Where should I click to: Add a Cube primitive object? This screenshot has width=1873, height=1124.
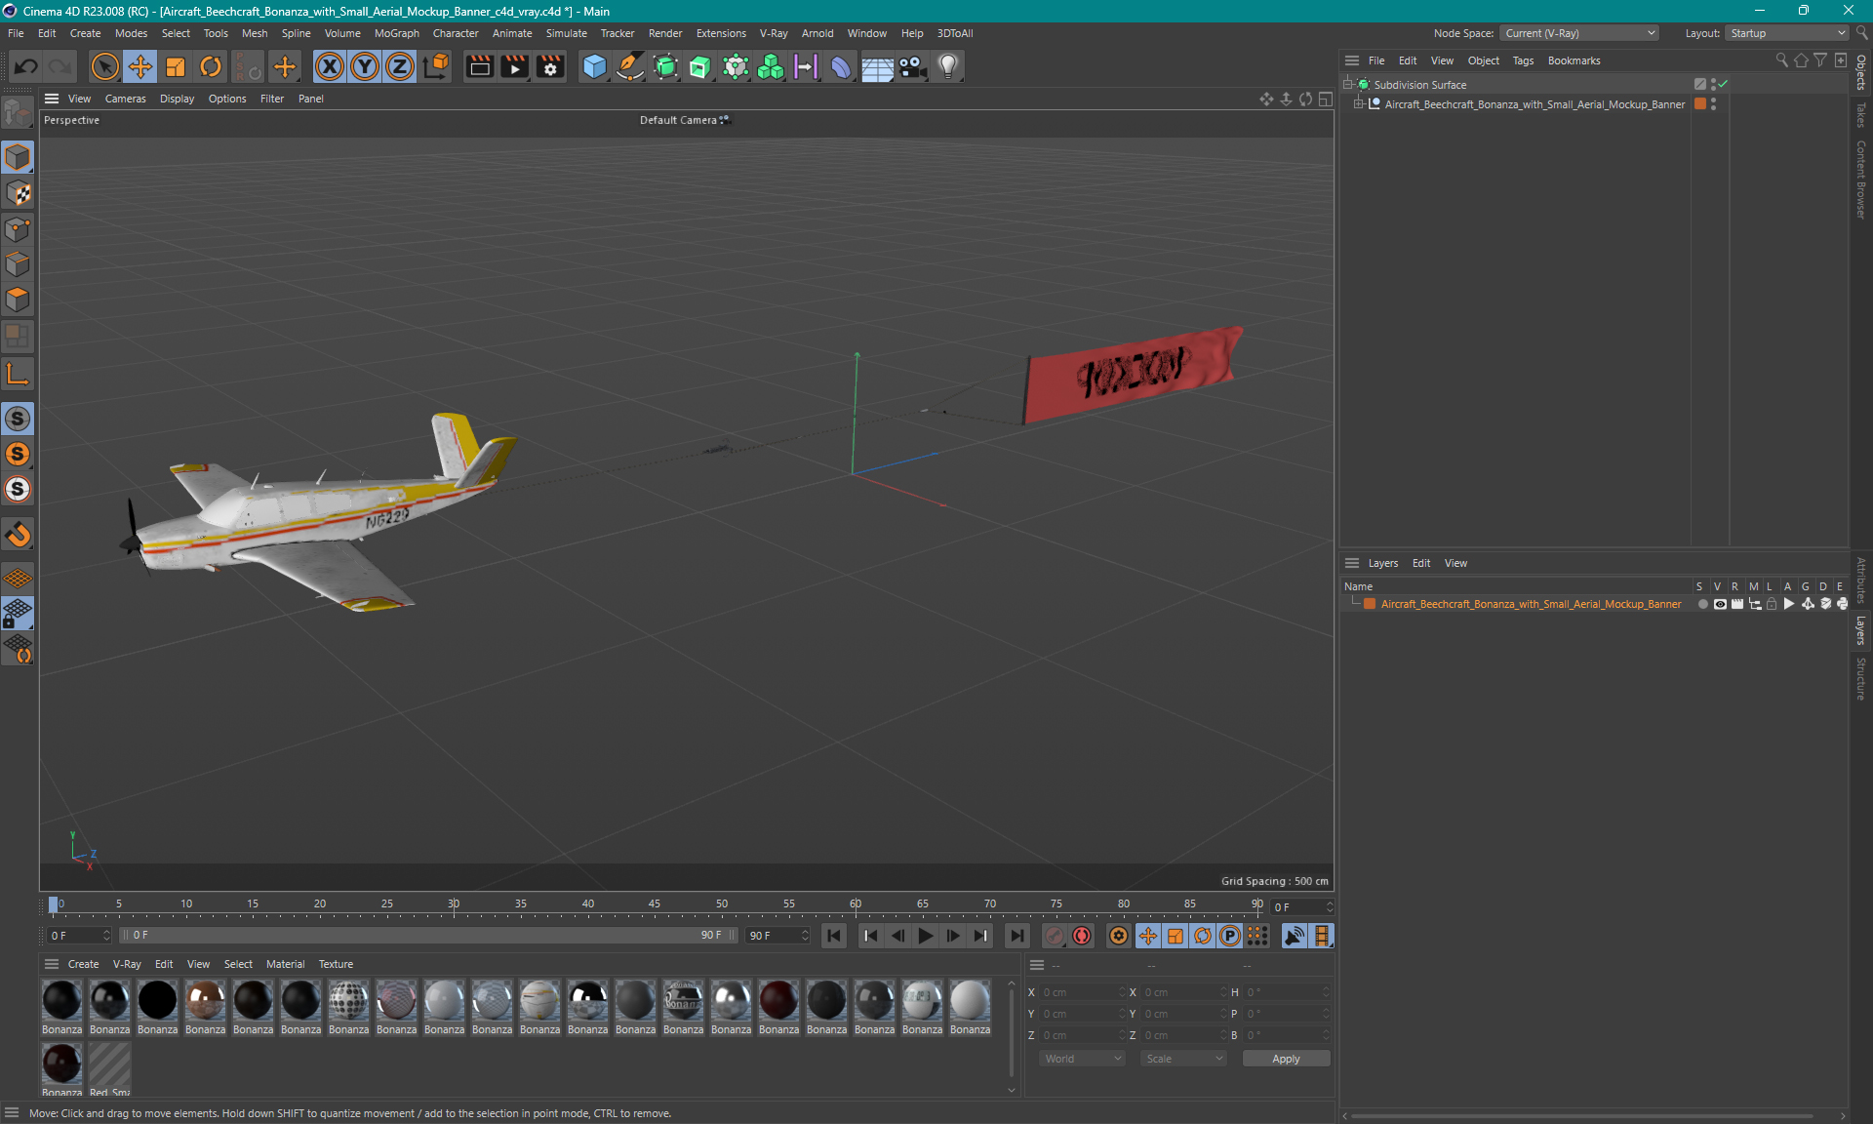coord(594,66)
